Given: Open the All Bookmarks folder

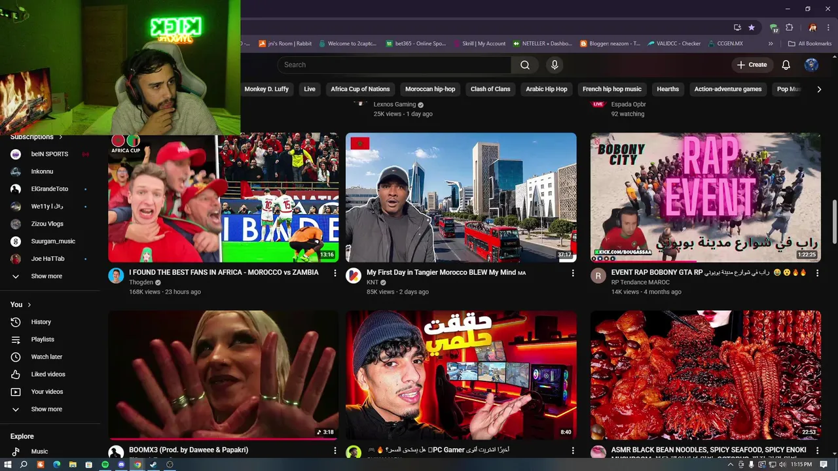Looking at the screenshot, I should click(x=810, y=44).
